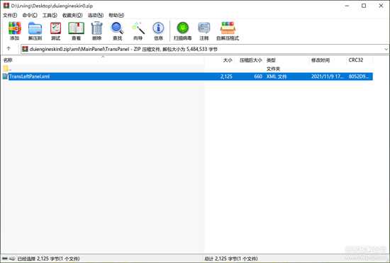Click the 'XML 文件' type cell

pyautogui.click(x=277, y=77)
